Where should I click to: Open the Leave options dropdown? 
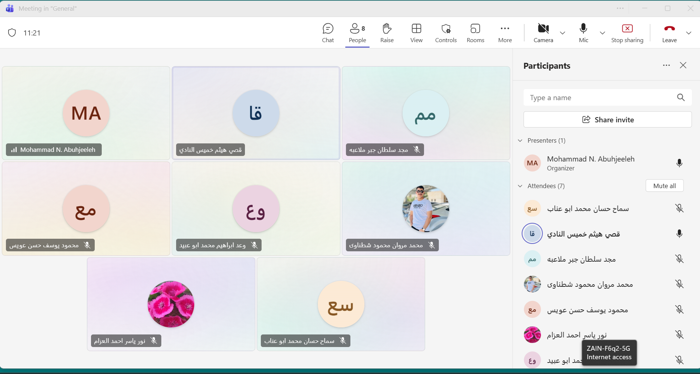pyautogui.click(x=689, y=33)
